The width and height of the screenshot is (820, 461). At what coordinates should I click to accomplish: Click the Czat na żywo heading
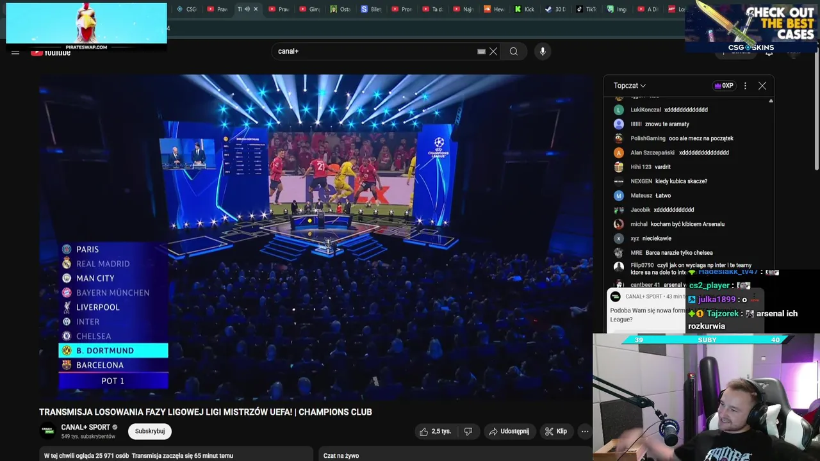click(341, 456)
